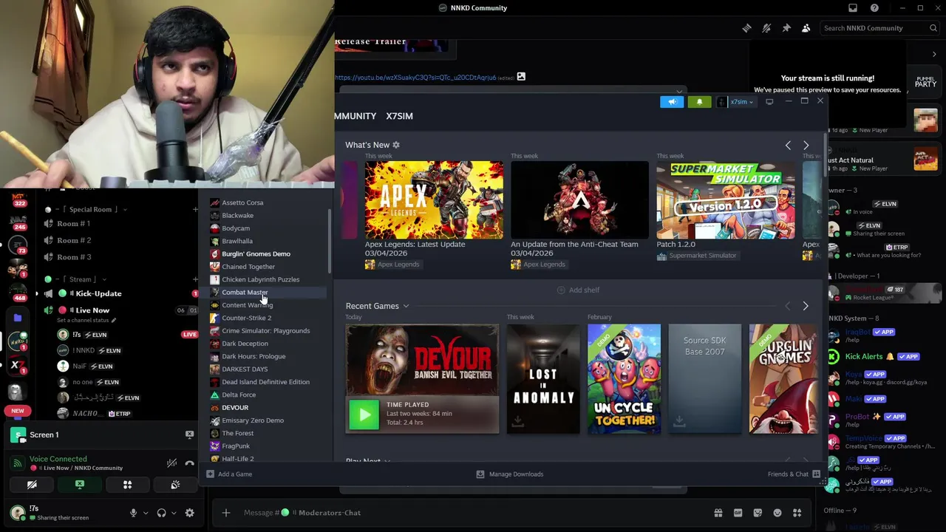946x532 pixels.
Task: Open Discord threads icon in channel header
Action: (746, 28)
